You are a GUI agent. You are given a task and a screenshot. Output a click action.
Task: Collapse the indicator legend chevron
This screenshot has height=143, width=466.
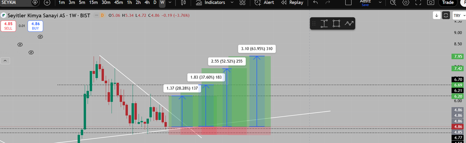click(5, 61)
